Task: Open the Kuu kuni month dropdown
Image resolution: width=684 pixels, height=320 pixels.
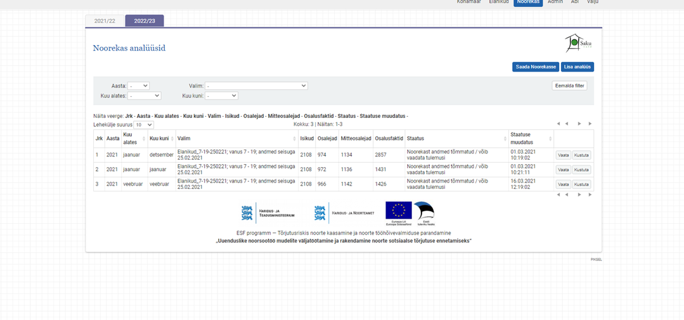Action: (221, 96)
